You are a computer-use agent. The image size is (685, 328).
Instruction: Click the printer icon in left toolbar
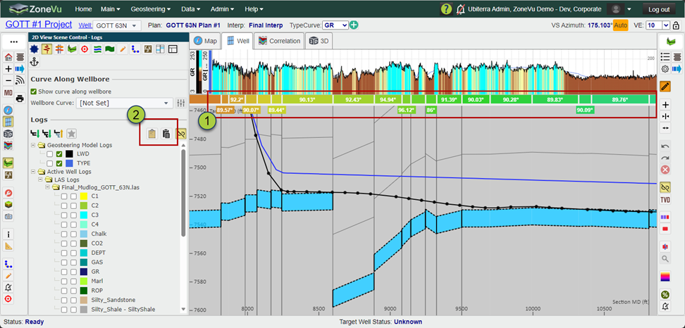[20, 98]
